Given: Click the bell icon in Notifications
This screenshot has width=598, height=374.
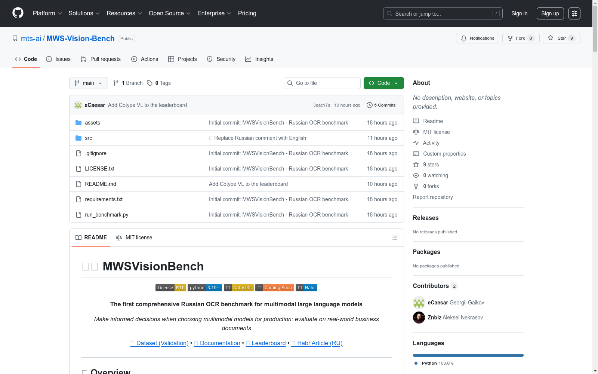Looking at the screenshot, I should click(464, 38).
